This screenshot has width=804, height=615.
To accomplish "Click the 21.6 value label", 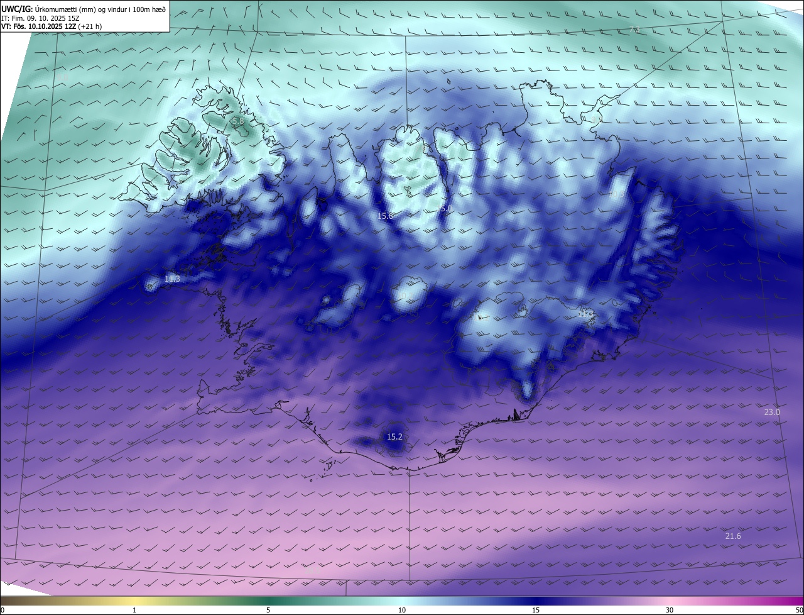I will point(733,536).
